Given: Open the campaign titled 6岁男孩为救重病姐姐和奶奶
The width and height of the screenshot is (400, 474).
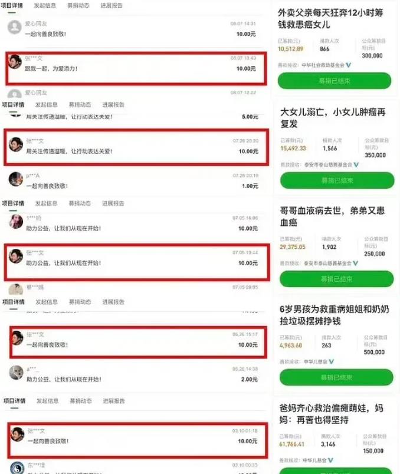Looking at the screenshot, I should [x=335, y=315].
